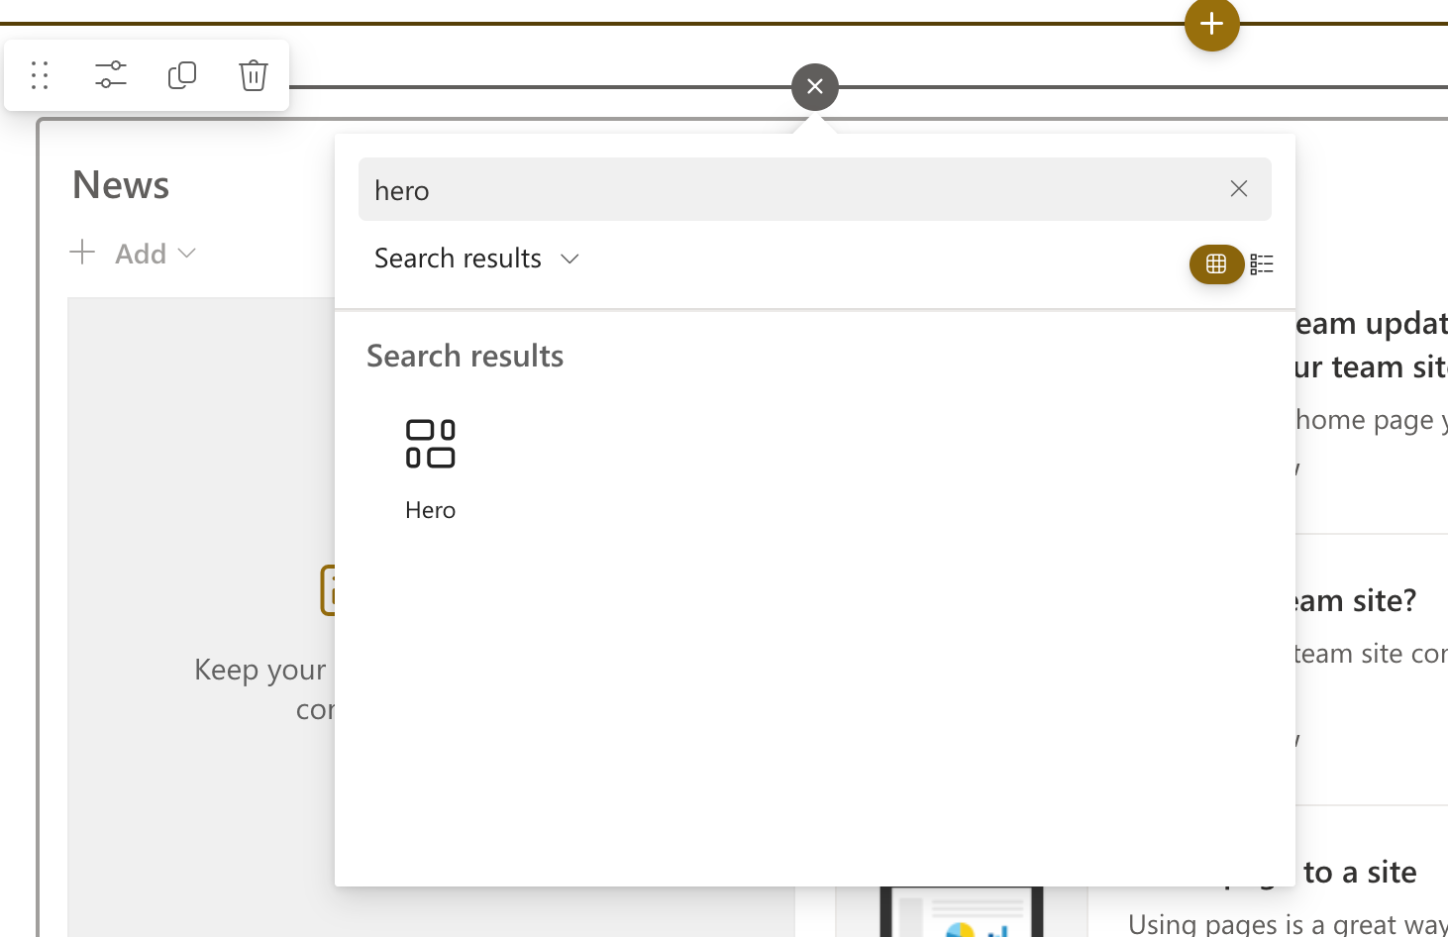The width and height of the screenshot is (1448, 937).
Task: Open the edit web part properties sliders icon
Action: [x=111, y=75]
